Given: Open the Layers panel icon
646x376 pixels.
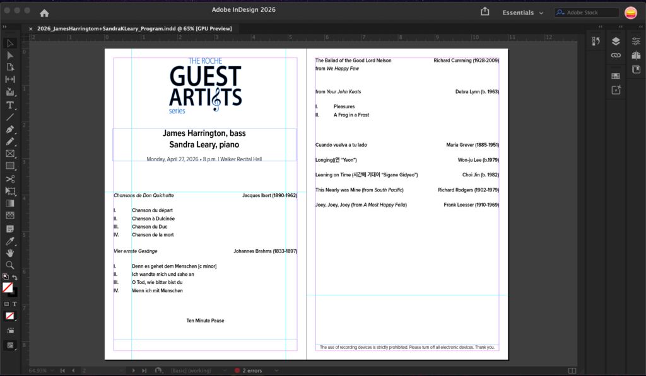Looking at the screenshot, I should pyautogui.click(x=616, y=41).
